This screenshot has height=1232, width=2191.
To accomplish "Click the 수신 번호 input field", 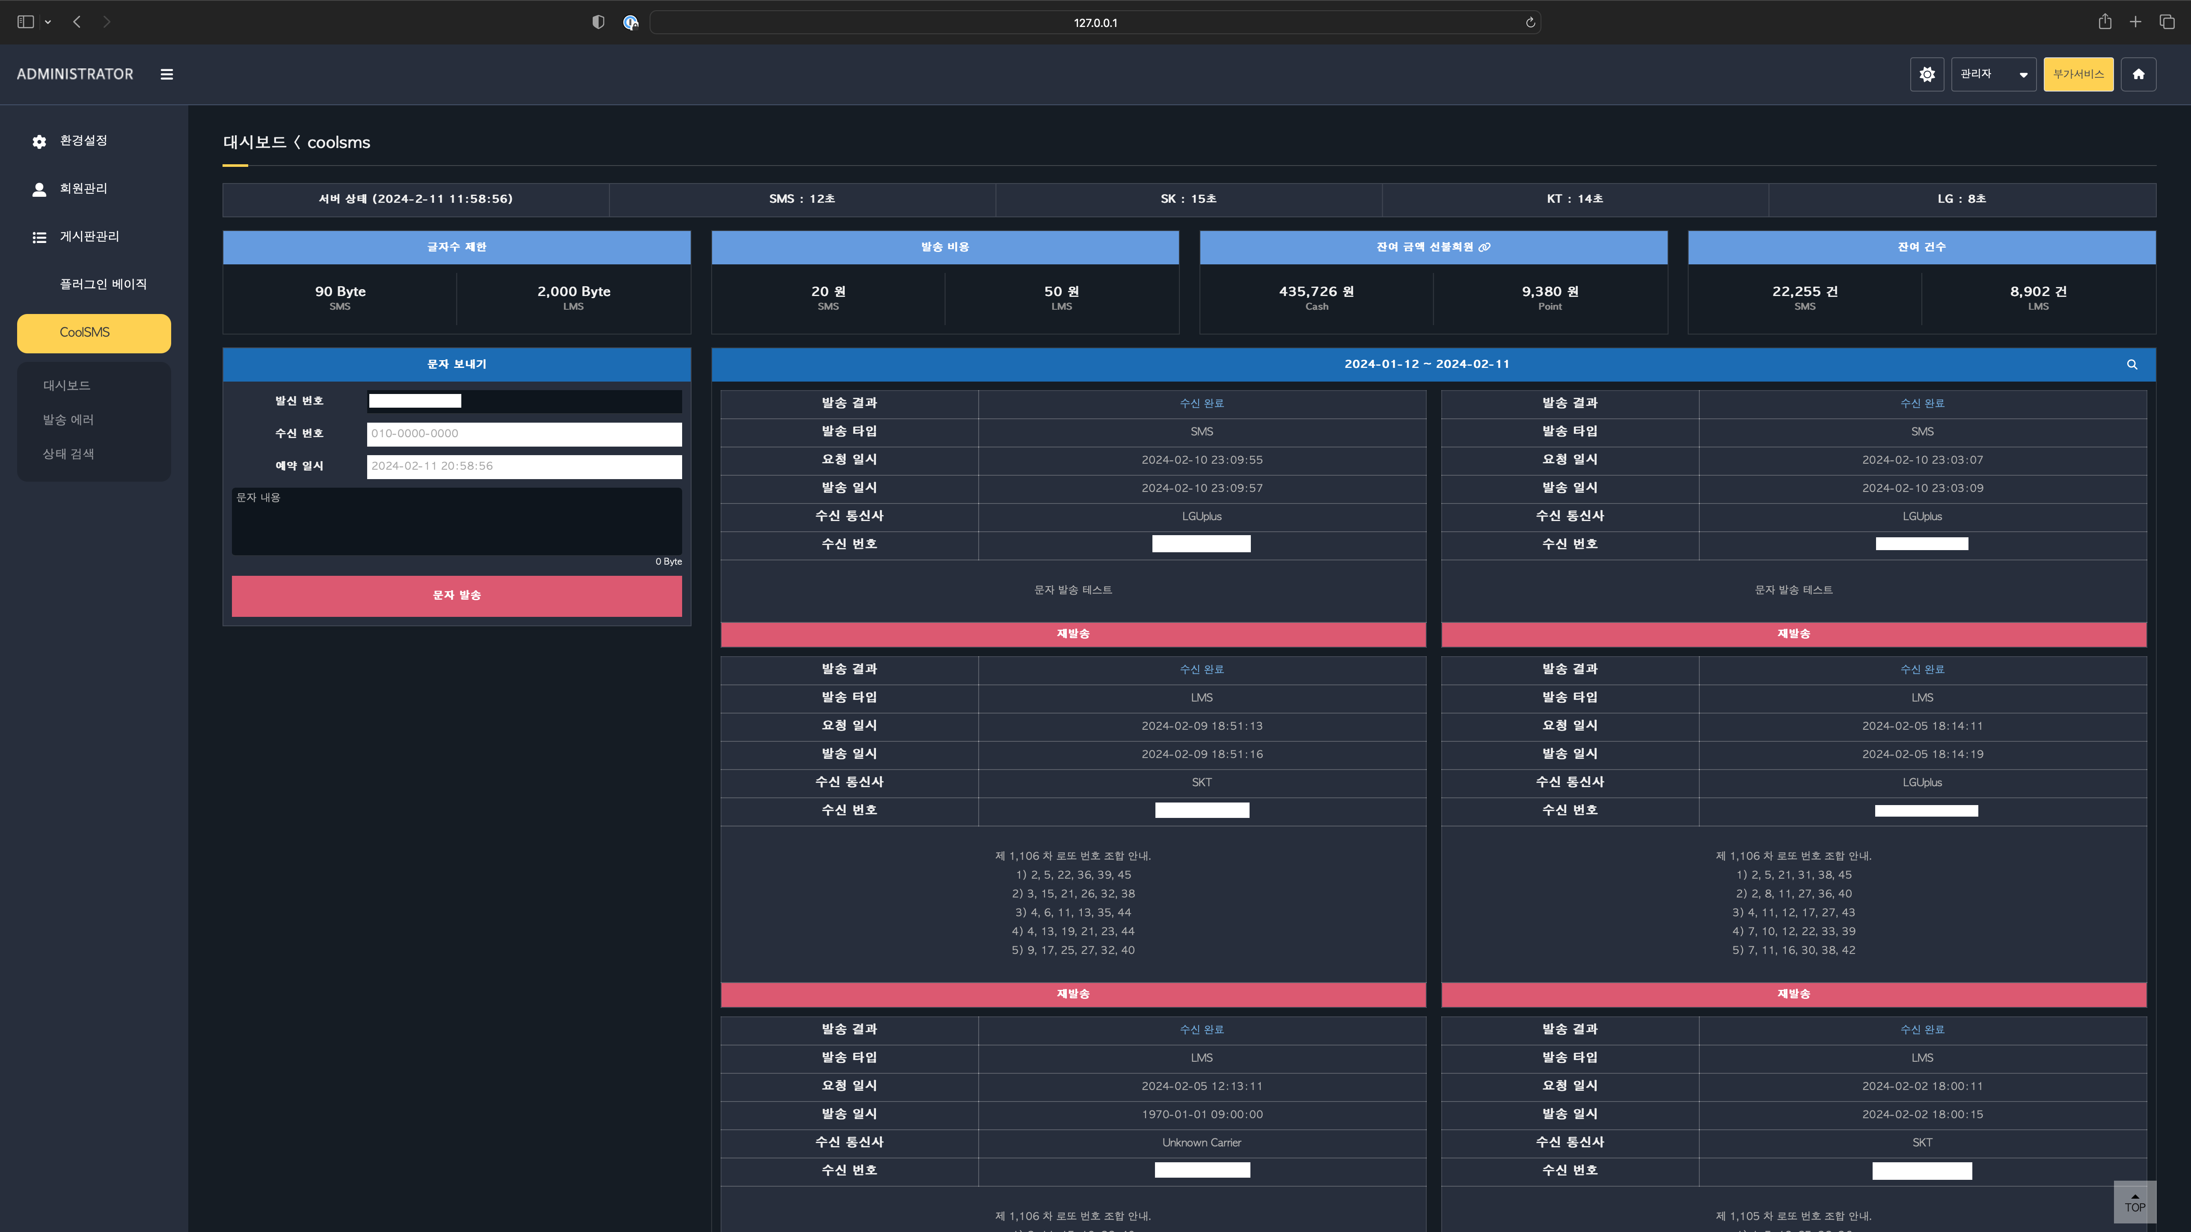I will click(524, 434).
